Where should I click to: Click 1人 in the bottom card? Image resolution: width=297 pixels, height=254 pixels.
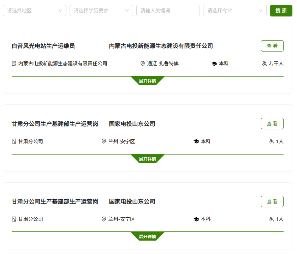(x=280, y=219)
